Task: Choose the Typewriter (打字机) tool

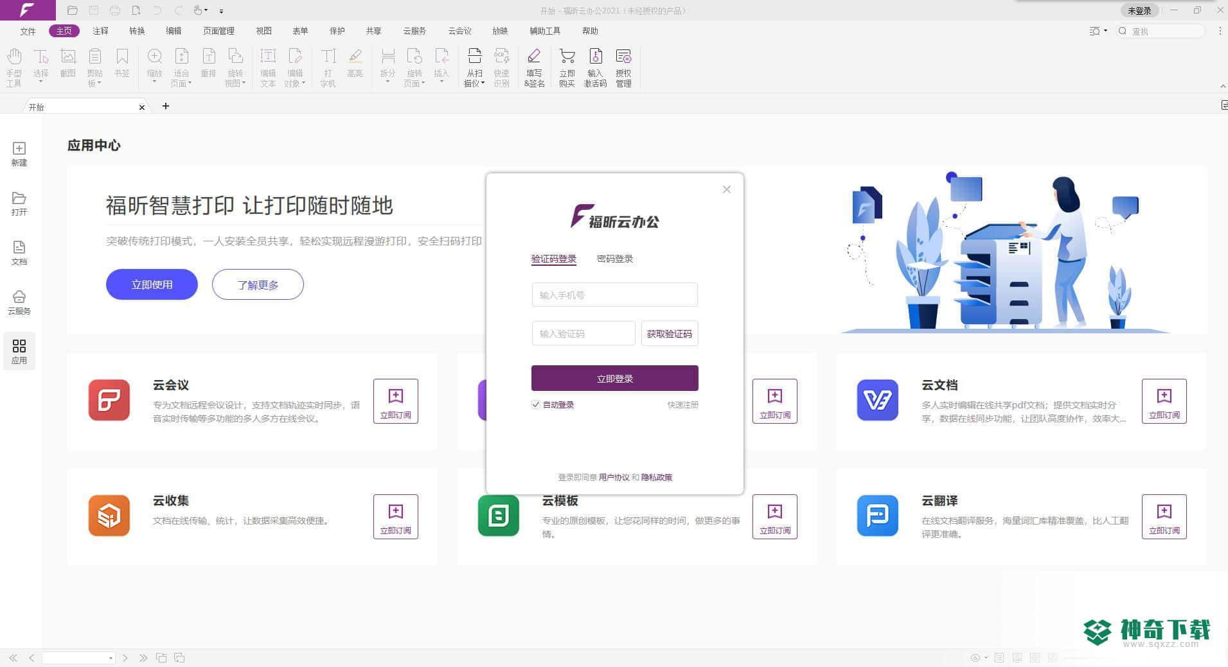Action: coord(328,67)
